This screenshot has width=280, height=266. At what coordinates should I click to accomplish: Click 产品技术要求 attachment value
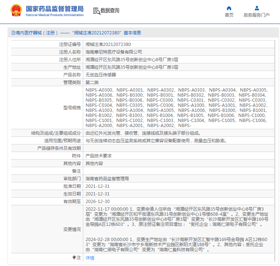[x=98, y=156]
